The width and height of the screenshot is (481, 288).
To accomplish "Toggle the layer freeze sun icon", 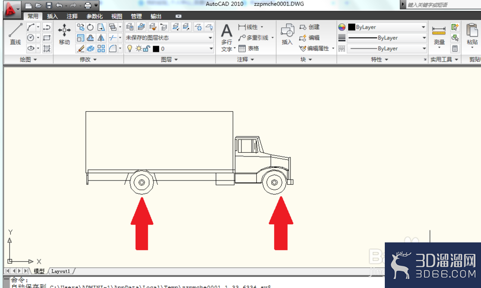I will click(139, 48).
